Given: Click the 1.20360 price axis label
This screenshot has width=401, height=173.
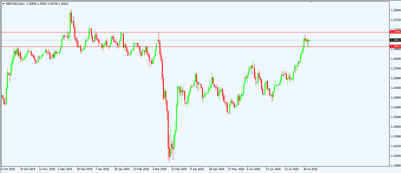Looking at the screenshot, I should [396, 117].
